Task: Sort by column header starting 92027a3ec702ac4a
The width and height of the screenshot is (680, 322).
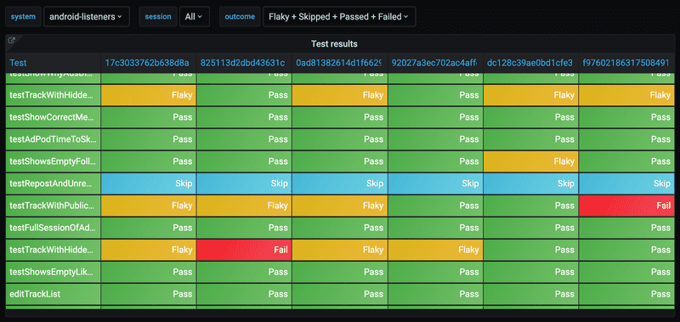Action: [433, 63]
